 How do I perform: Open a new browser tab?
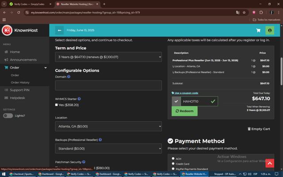coord(104,4)
